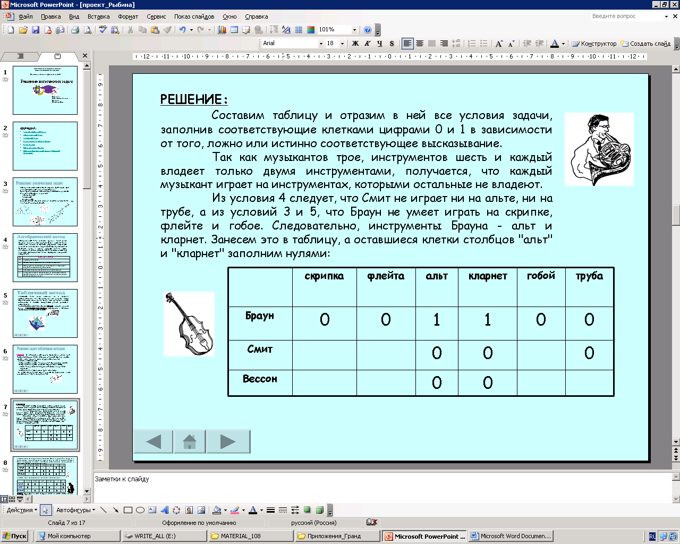Toggle italic (К) formatting
Screen dimensions: 680x544
(367, 44)
